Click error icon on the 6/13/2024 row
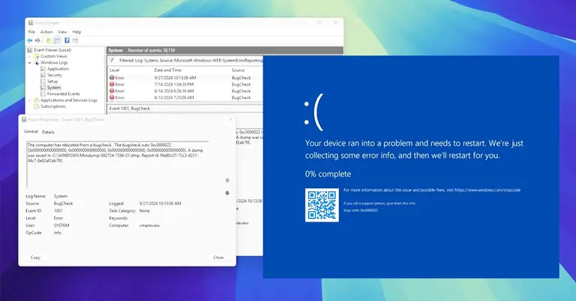576x301 pixels. point(112,97)
